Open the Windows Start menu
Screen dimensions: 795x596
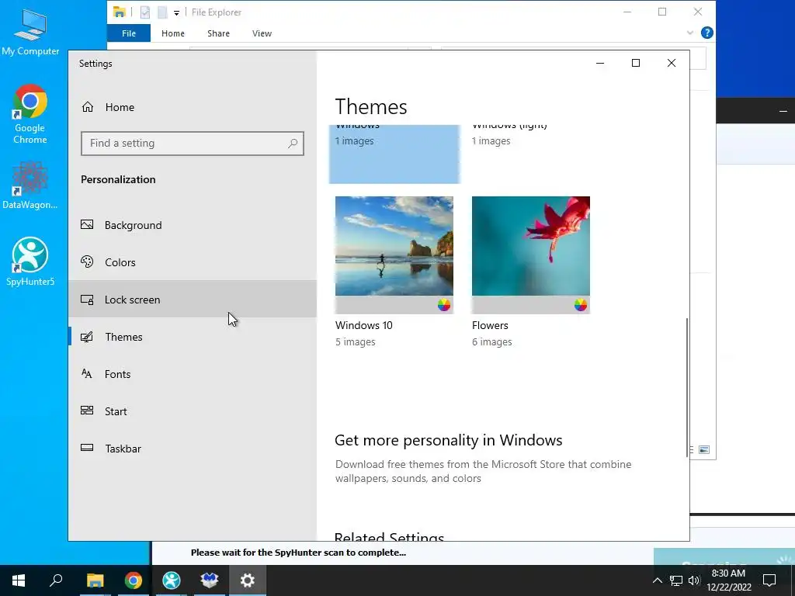pyautogui.click(x=19, y=580)
